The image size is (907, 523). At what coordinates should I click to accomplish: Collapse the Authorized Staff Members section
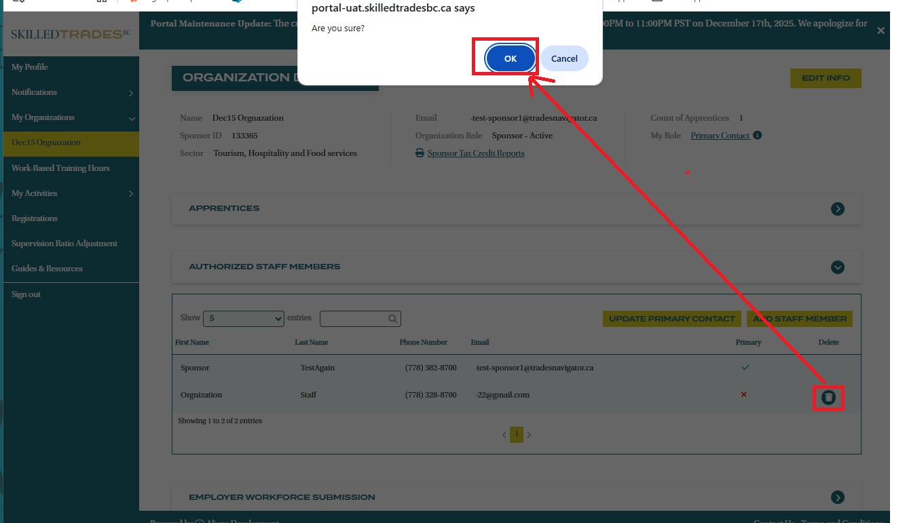(837, 267)
